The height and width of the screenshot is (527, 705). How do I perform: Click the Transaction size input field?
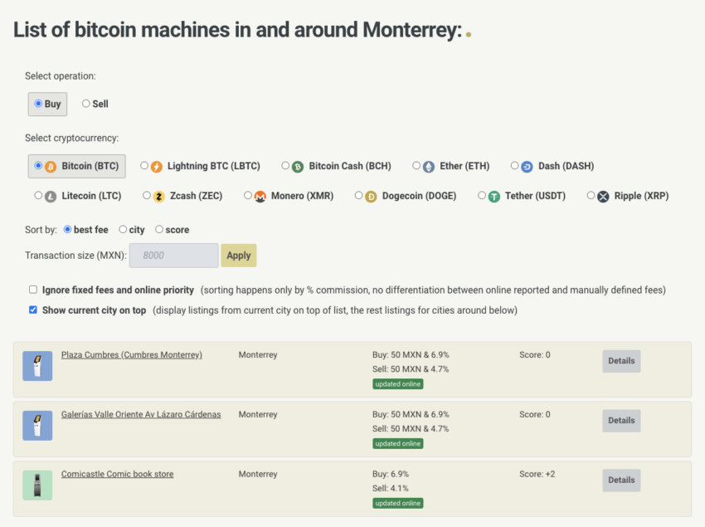pos(173,256)
